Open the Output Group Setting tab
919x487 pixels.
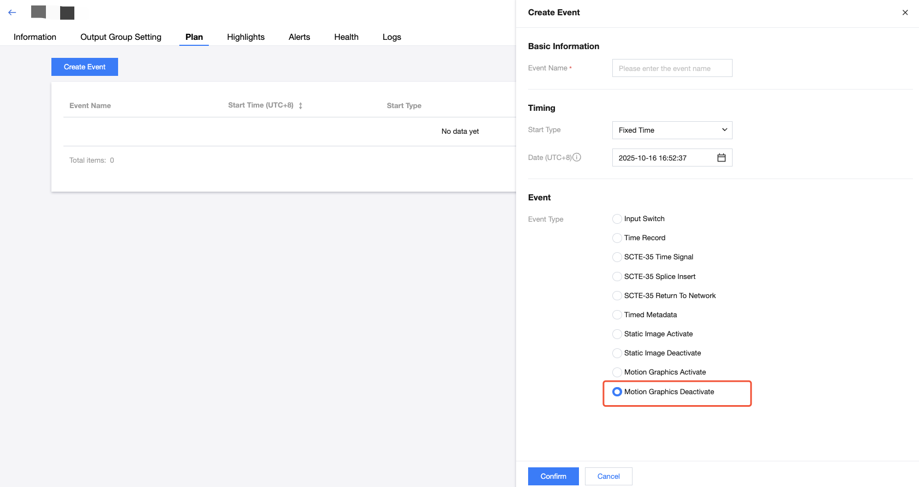(121, 37)
